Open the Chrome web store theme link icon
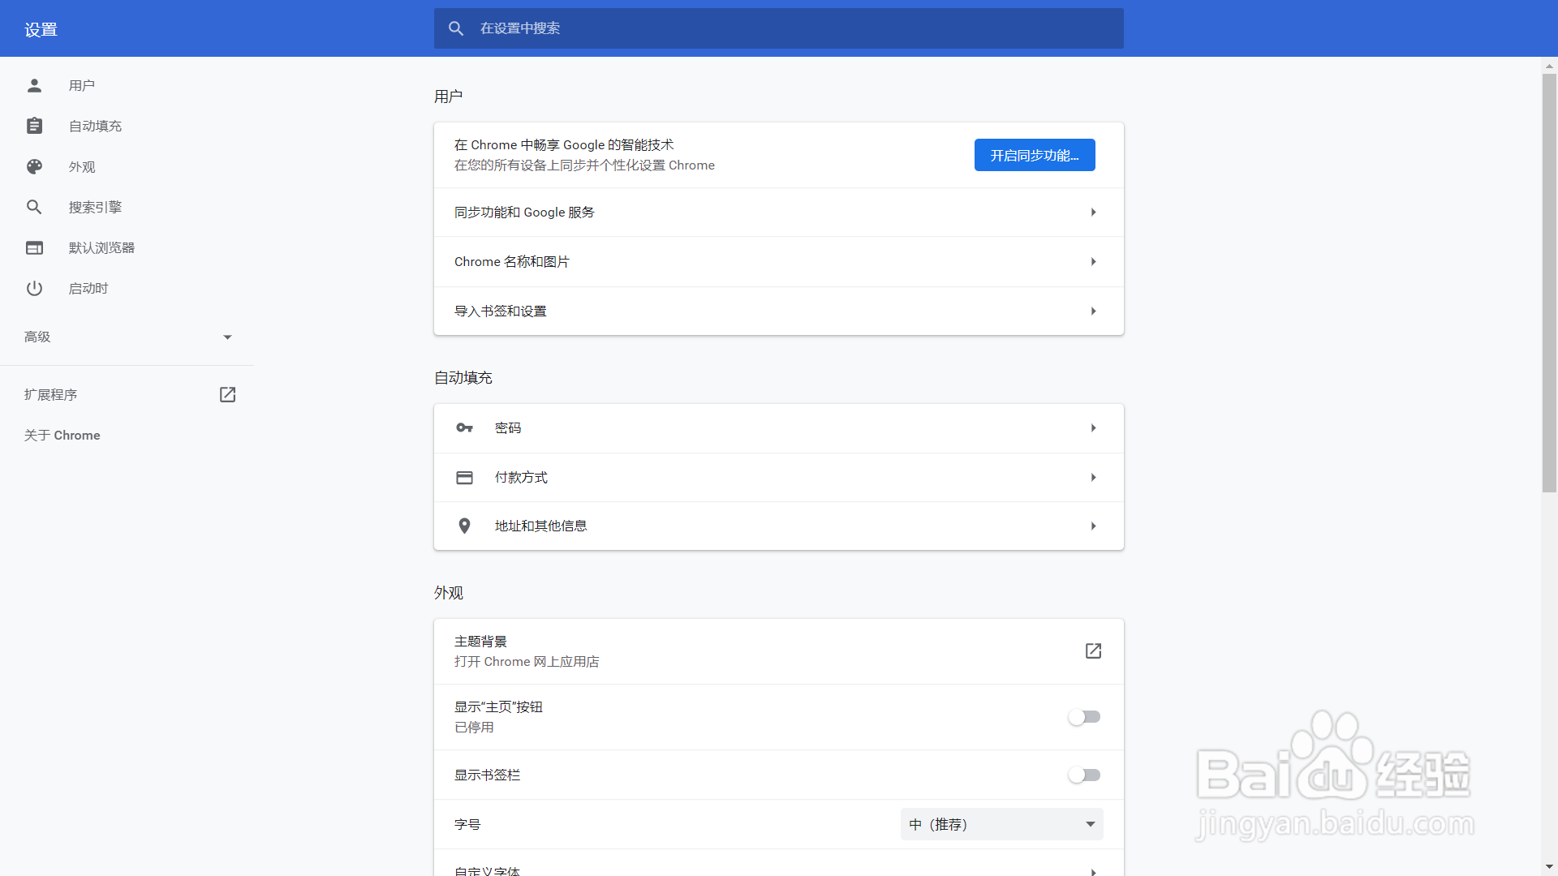 coord(1093,651)
